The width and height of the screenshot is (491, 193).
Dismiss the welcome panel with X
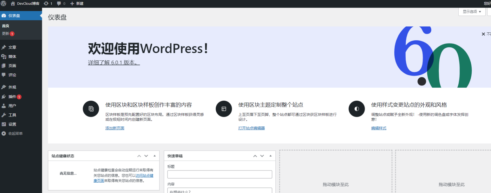click(483, 34)
